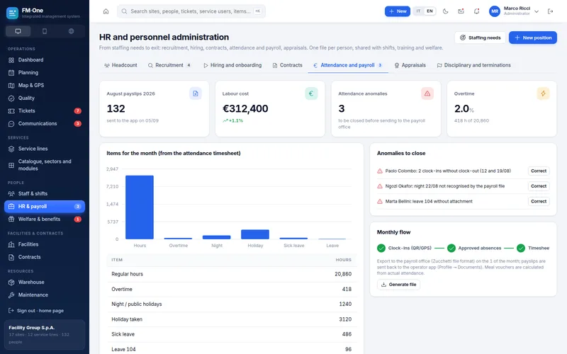
Task: Click the Sick leave 486 row
Action: (232, 334)
